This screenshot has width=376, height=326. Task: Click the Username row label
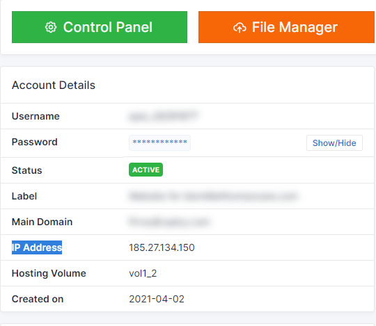(36, 116)
